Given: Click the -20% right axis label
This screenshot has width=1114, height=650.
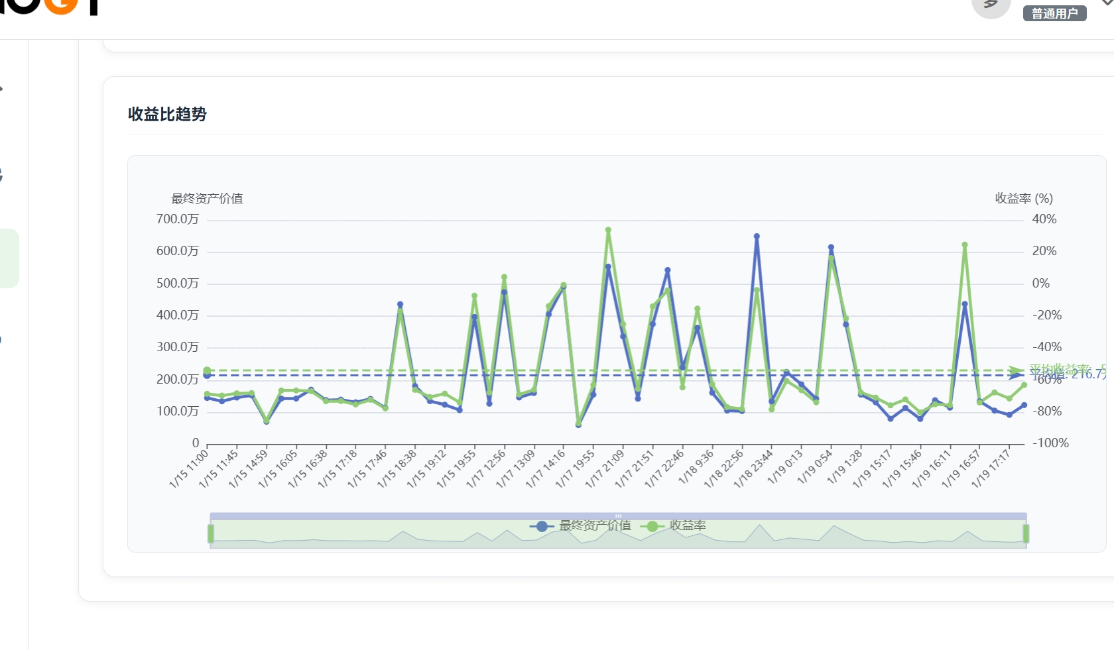Looking at the screenshot, I should coord(1047,315).
